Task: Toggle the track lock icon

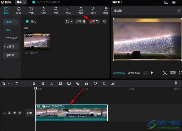Action: [x=9, y=113]
